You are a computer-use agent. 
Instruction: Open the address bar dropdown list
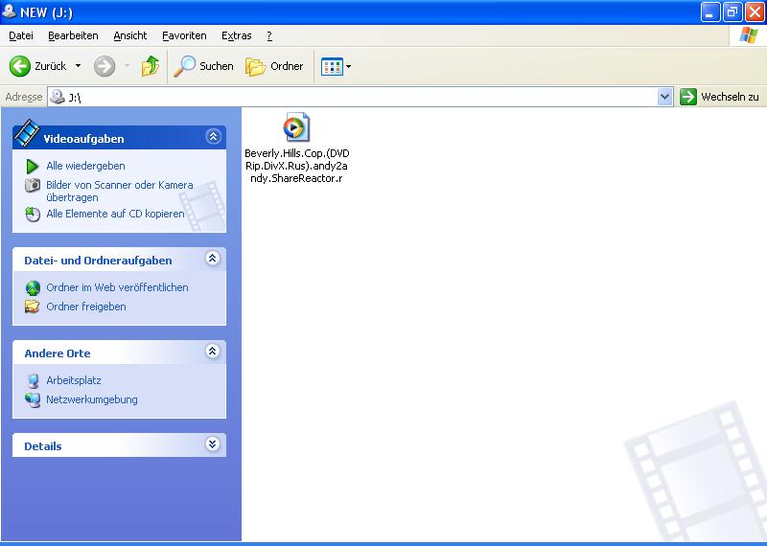(x=665, y=97)
